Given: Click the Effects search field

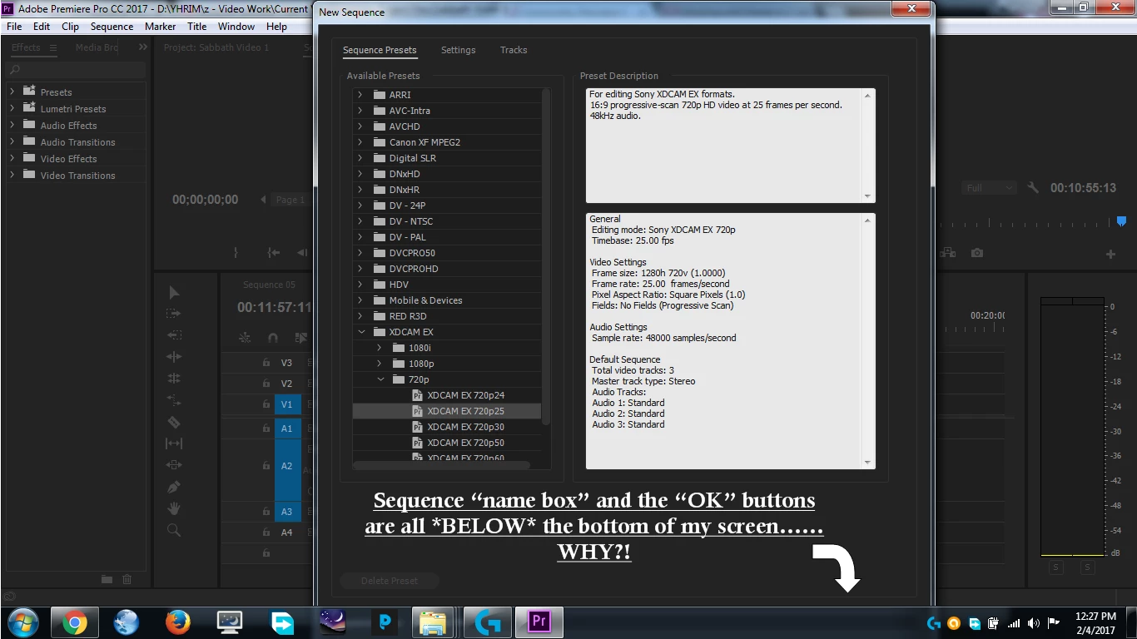Looking at the screenshot, I should point(75,71).
